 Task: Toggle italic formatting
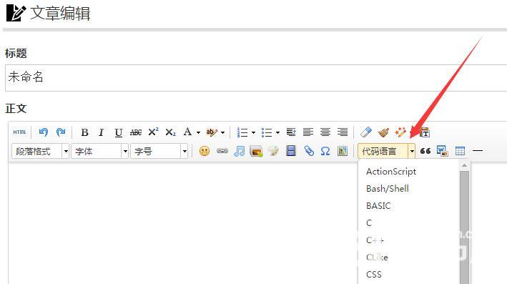tap(102, 132)
